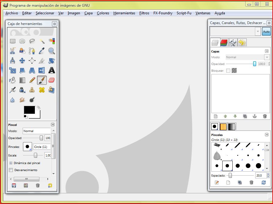The height and width of the screenshot is (204, 273).
Task: Select the Move tool
Action: pos(22,61)
